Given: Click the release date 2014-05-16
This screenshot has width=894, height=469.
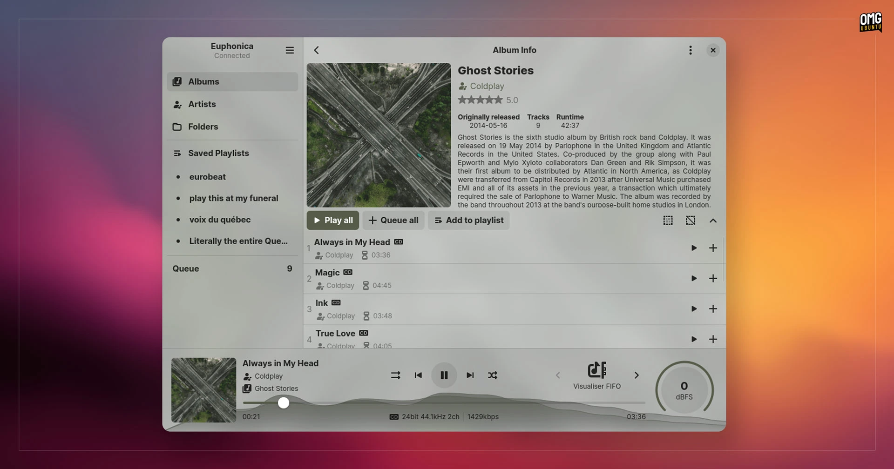Looking at the screenshot, I should point(488,126).
